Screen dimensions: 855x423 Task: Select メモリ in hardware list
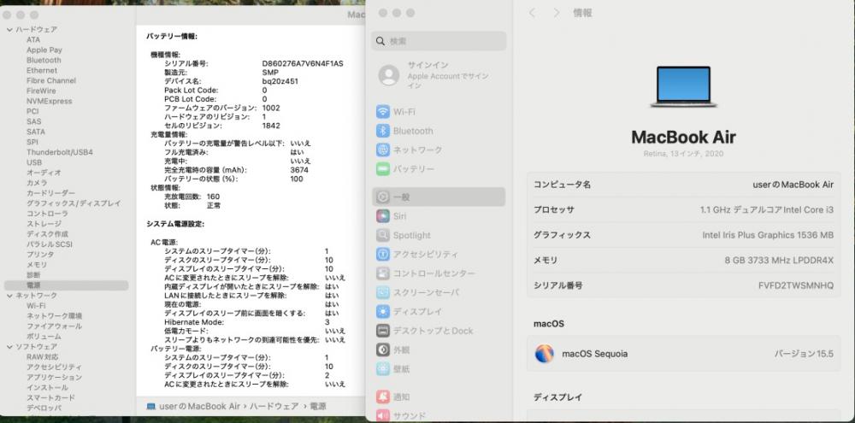coord(37,265)
